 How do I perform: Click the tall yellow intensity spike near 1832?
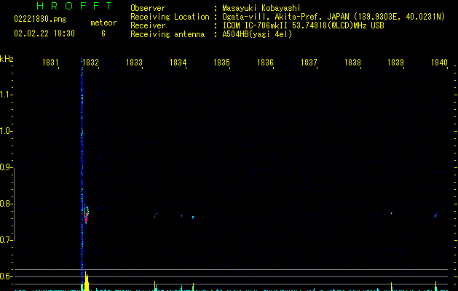pos(86,282)
